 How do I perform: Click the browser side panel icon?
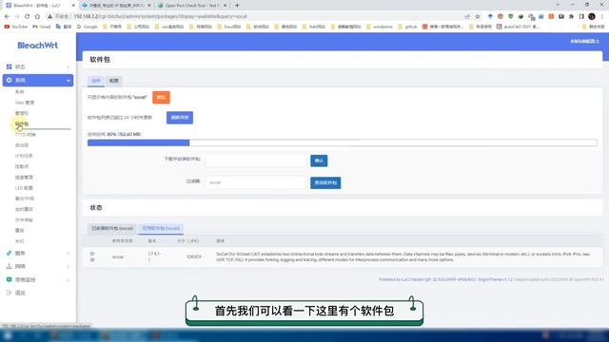[x=581, y=16]
